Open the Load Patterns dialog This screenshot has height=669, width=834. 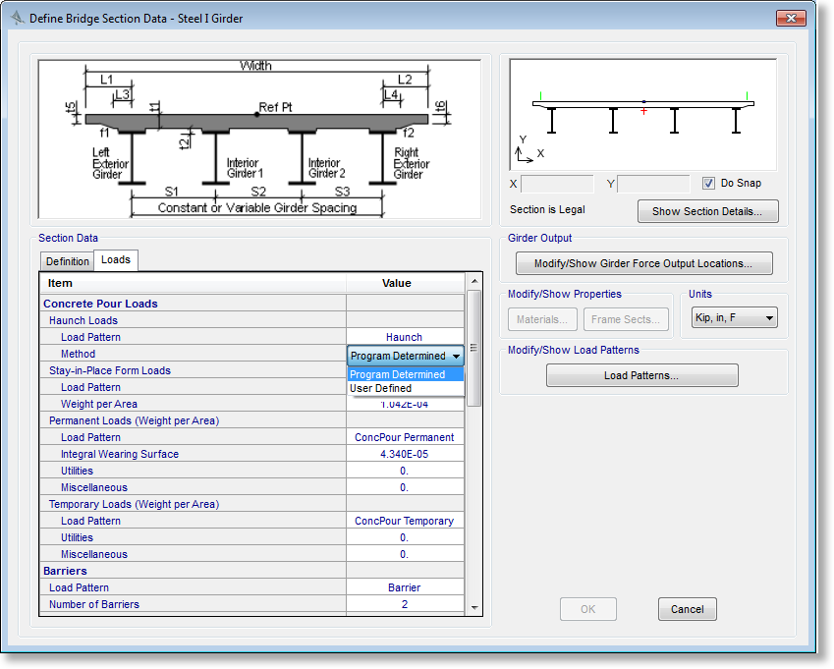641,375
